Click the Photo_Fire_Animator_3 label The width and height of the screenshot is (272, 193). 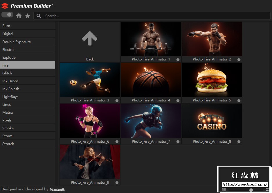tap(90, 100)
